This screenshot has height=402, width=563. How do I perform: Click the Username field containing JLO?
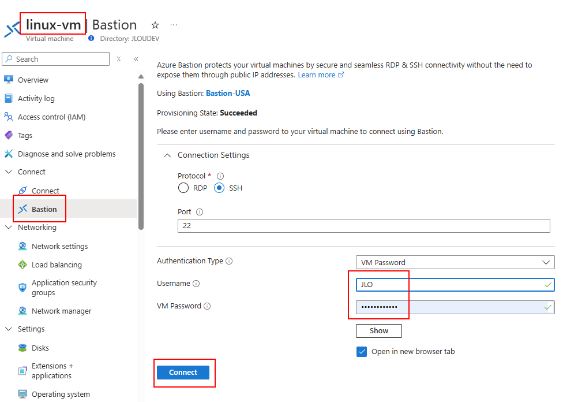[455, 284]
